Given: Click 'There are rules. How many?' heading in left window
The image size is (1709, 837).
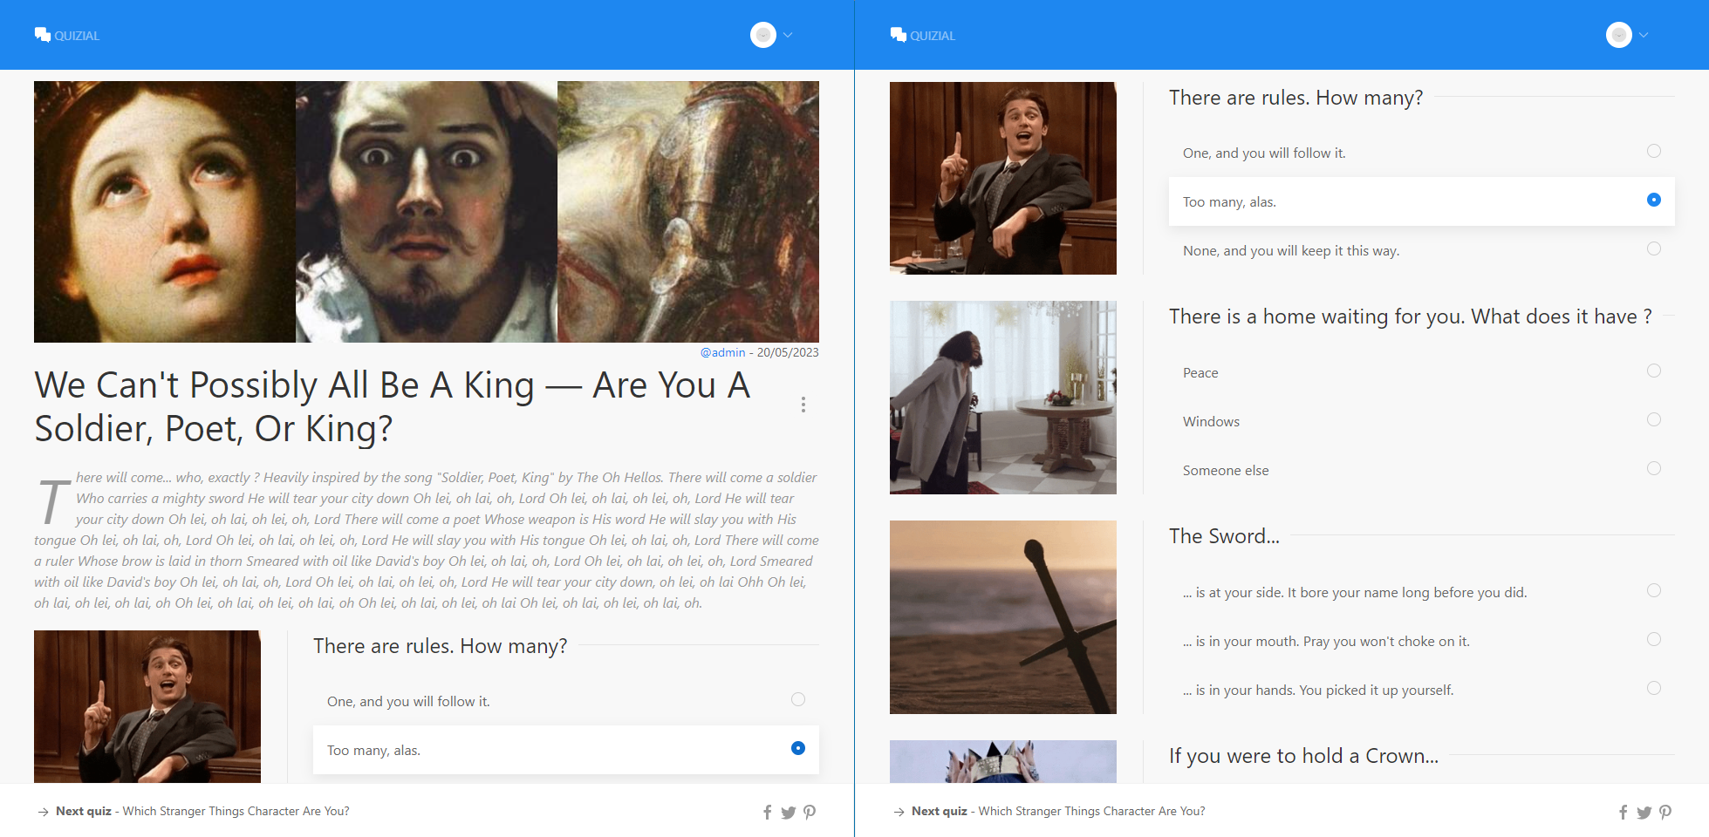Looking at the screenshot, I should [x=440, y=646].
